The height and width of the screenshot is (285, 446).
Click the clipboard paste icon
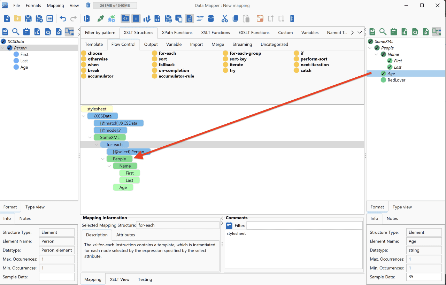[246, 18]
